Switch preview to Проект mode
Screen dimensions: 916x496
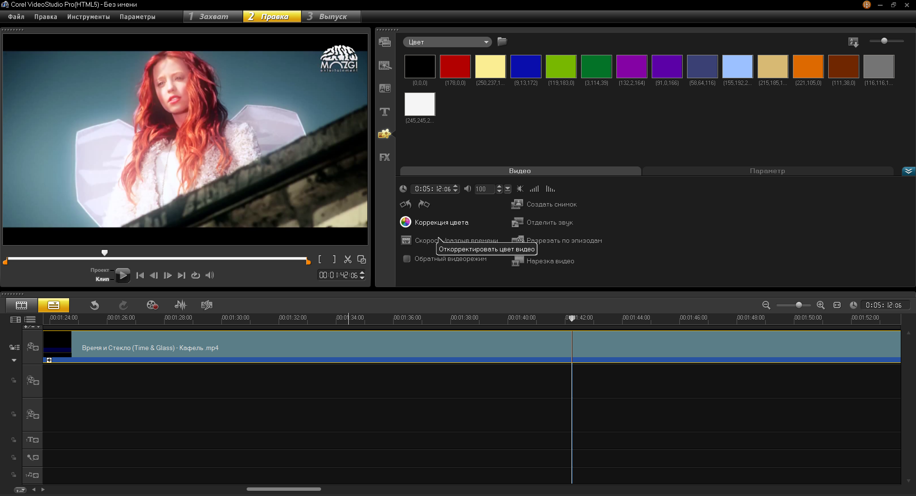pyautogui.click(x=100, y=270)
